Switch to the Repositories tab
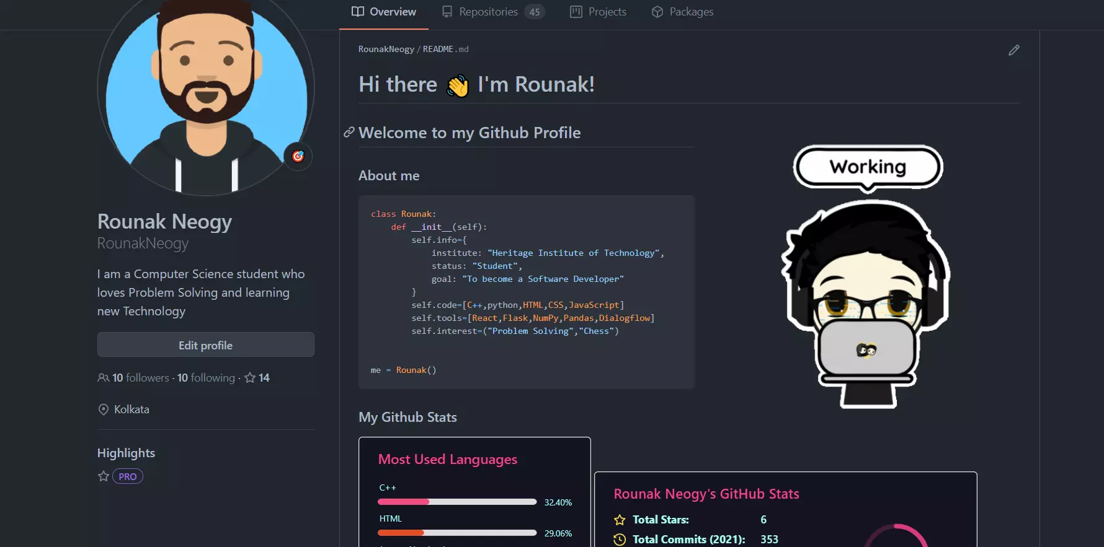 [493, 12]
